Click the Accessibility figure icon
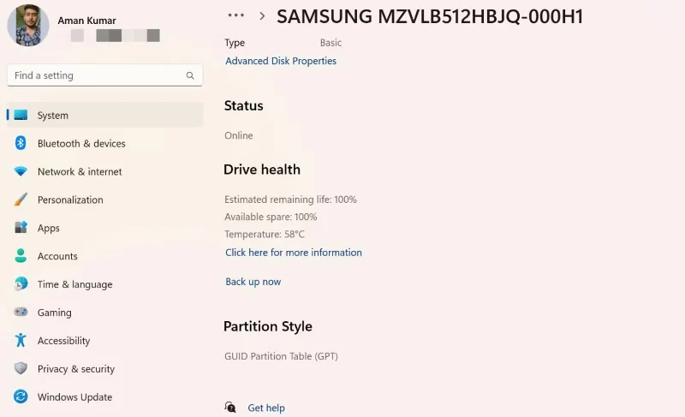Screen dimensions: 685x417 coord(21,340)
